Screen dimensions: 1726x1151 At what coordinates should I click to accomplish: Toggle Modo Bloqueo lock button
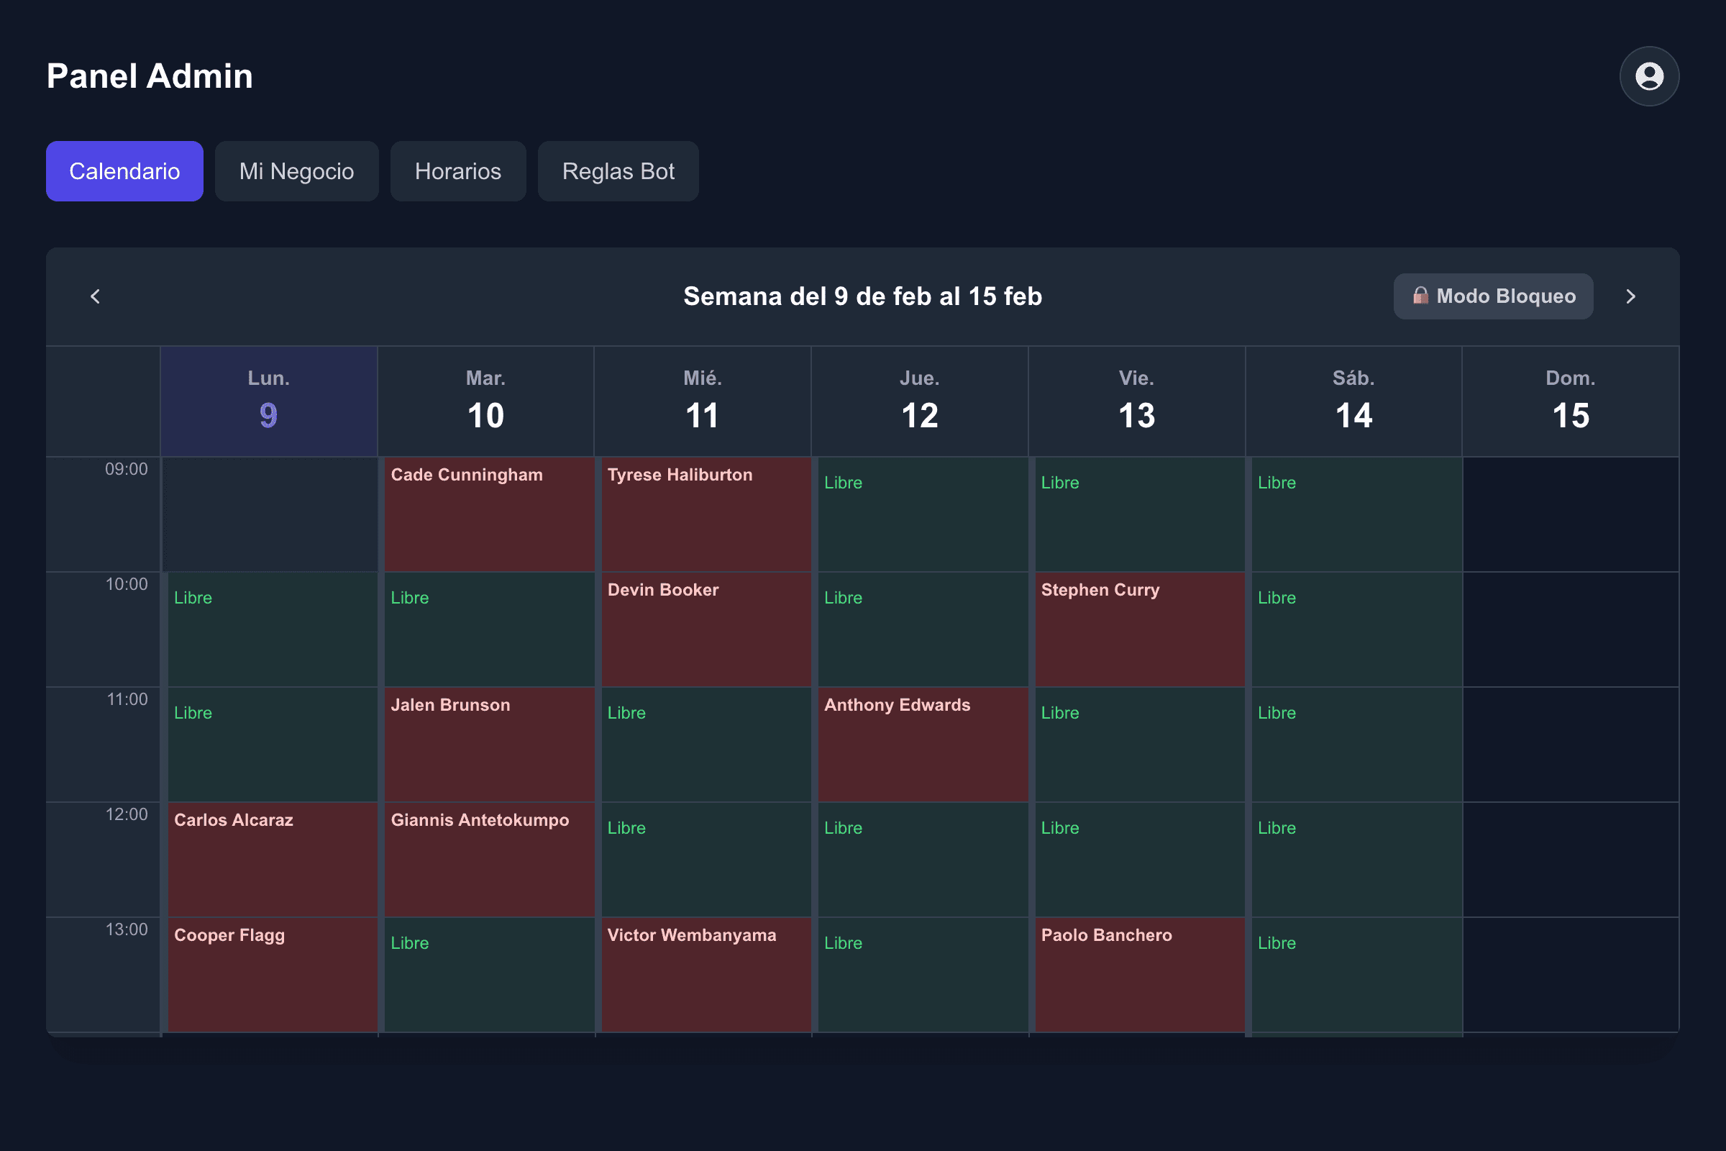pos(1493,296)
